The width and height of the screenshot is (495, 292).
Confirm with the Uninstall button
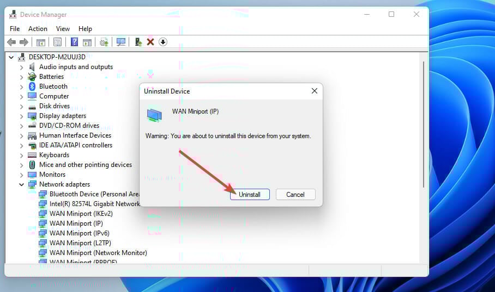click(250, 194)
